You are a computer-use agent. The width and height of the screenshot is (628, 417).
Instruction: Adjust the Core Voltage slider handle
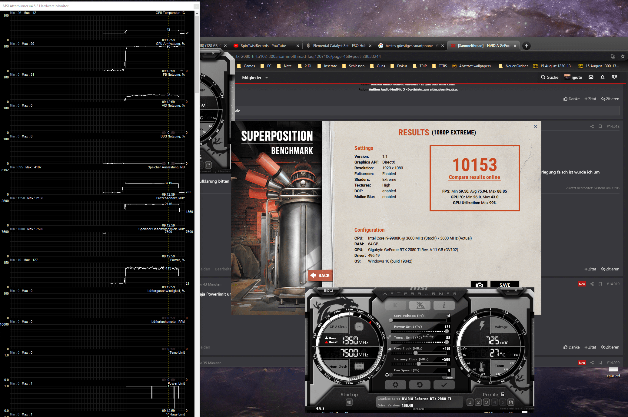tap(391, 320)
